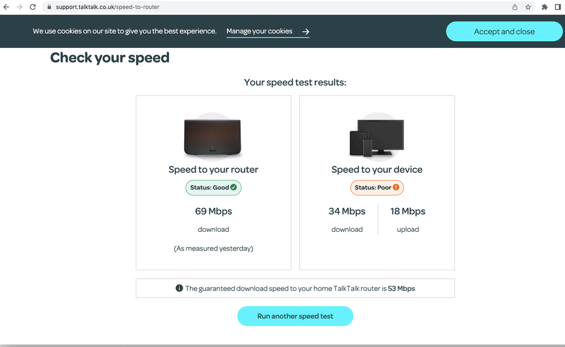Click the Status: Poor badge
565x347 pixels.
click(377, 187)
